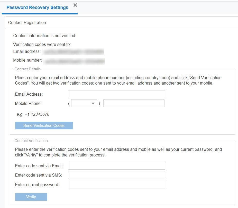Click the Contact Verification group title
Viewport: 238px width, 208px height.
31,141
